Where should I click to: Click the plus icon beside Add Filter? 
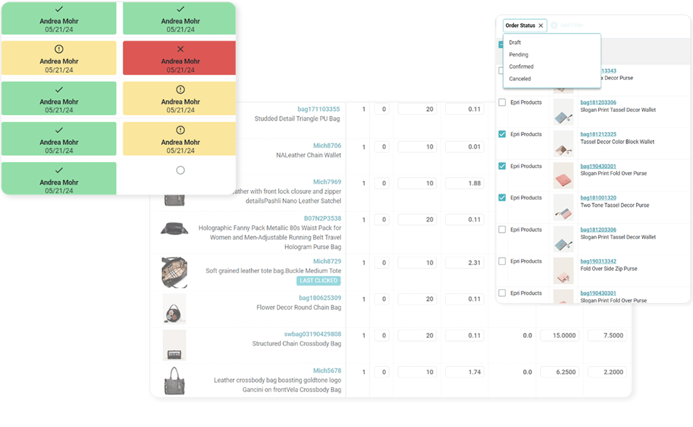tap(554, 25)
